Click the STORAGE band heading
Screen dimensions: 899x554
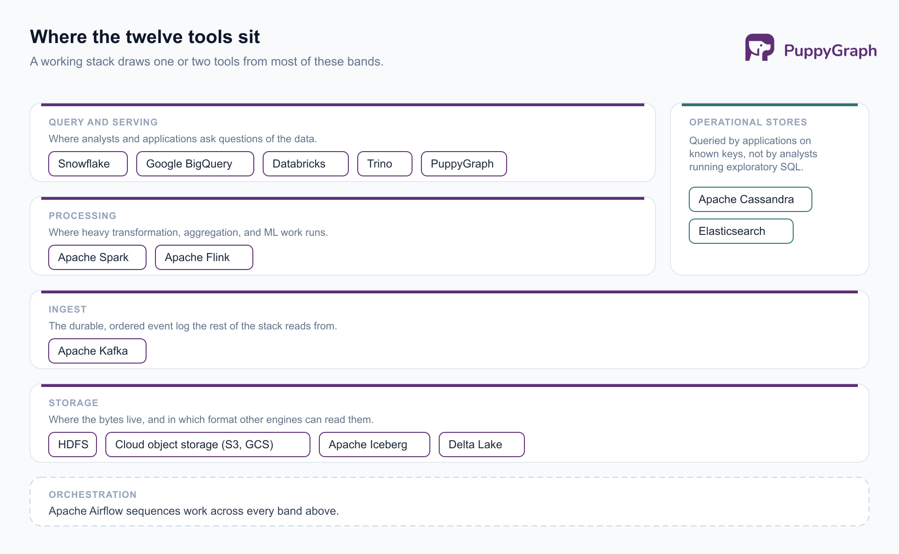point(74,403)
